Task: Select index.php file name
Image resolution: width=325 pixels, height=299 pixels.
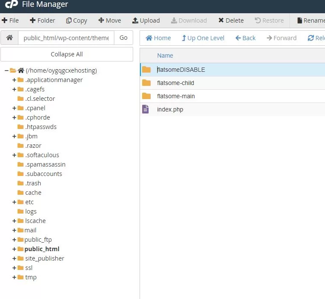Action: point(170,109)
